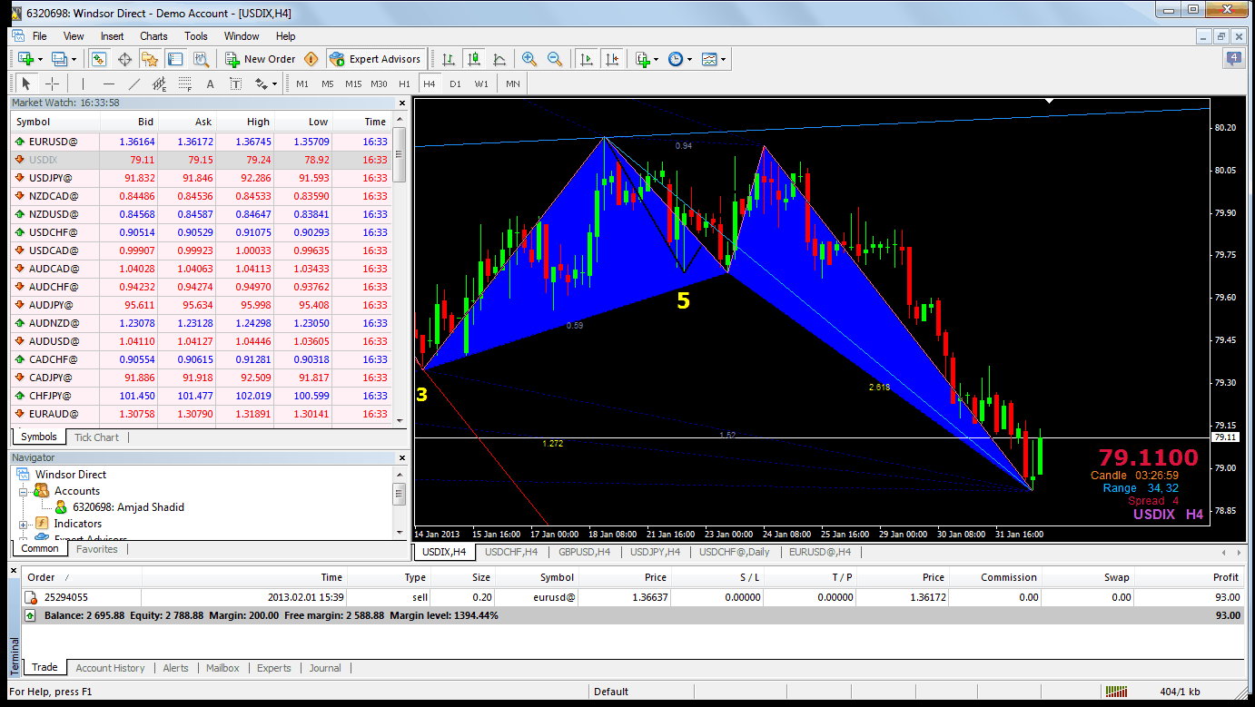Select the Equidistant Channel tool
The height and width of the screenshot is (707, 1255).
coord(159,83)
